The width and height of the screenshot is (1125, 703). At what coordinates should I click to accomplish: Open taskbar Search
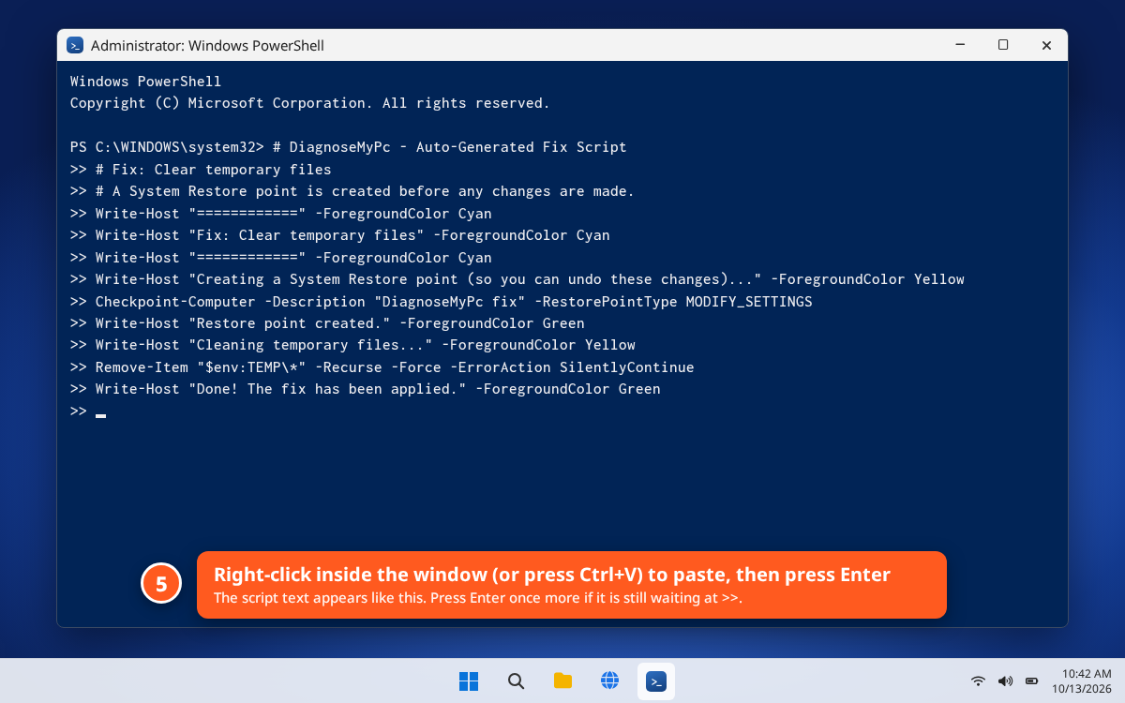[516, 681]
